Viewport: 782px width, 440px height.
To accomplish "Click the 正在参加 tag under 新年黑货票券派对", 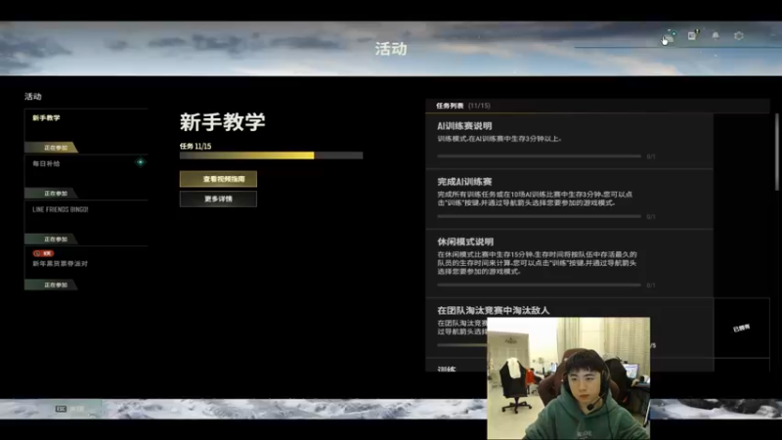I will coord(52,286).
